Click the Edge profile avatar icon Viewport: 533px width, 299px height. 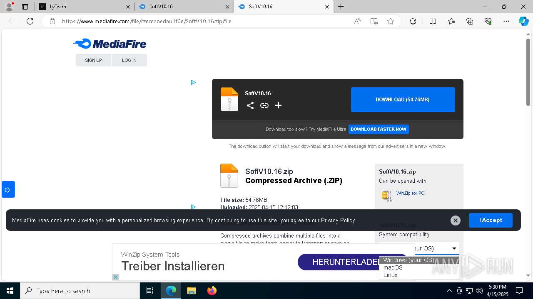click(9, 7)
